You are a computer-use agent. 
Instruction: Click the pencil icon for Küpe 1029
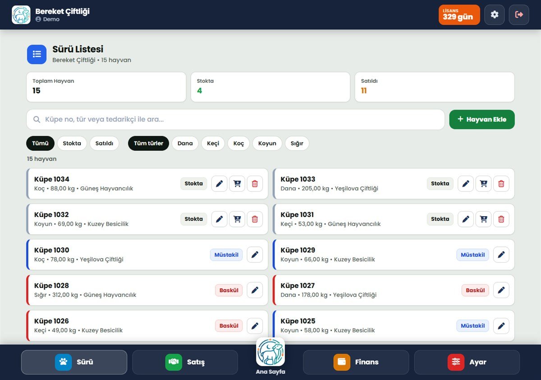pyautogui.click(x=501, y=255)
